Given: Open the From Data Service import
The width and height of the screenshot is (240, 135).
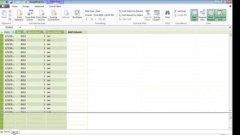Looking at the screenshot, I should click(30, 15).
